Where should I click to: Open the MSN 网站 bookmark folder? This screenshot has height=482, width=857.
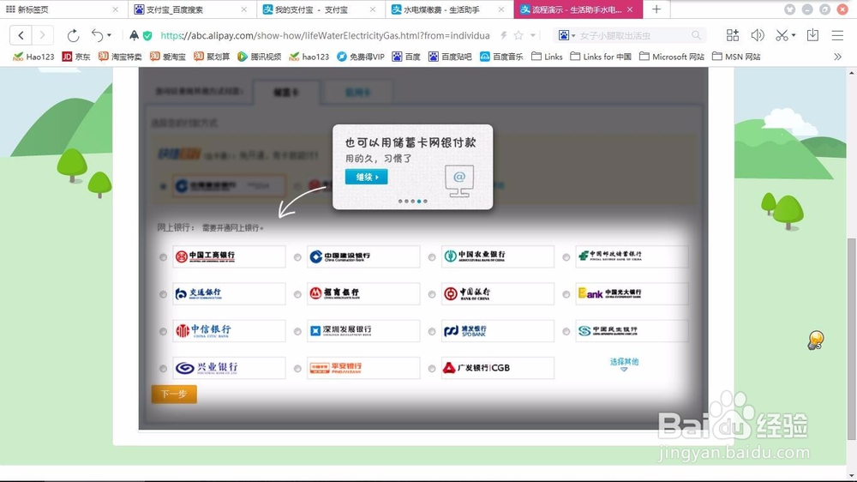tap(736, 57)
